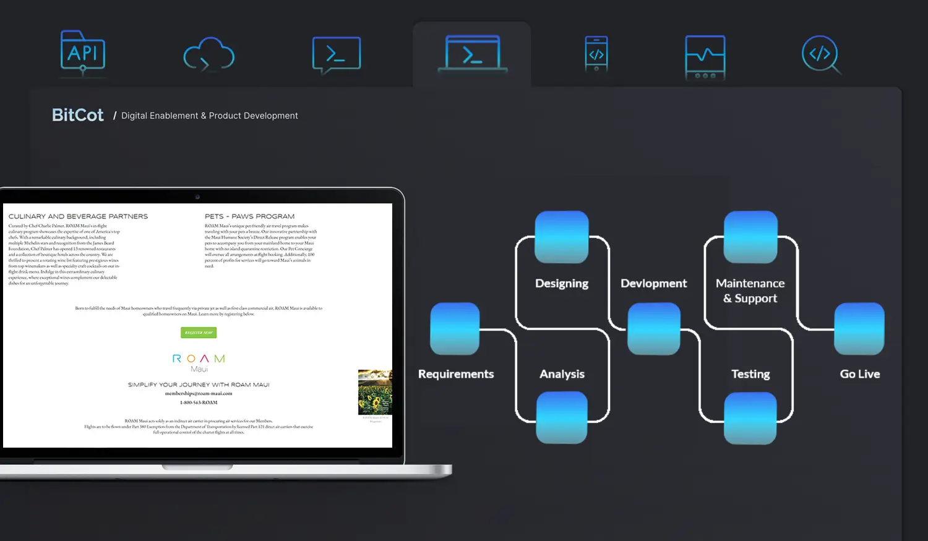Click the code search magnifier icon
This screenshot has width=928, height=541.
[x=820, y=54]
